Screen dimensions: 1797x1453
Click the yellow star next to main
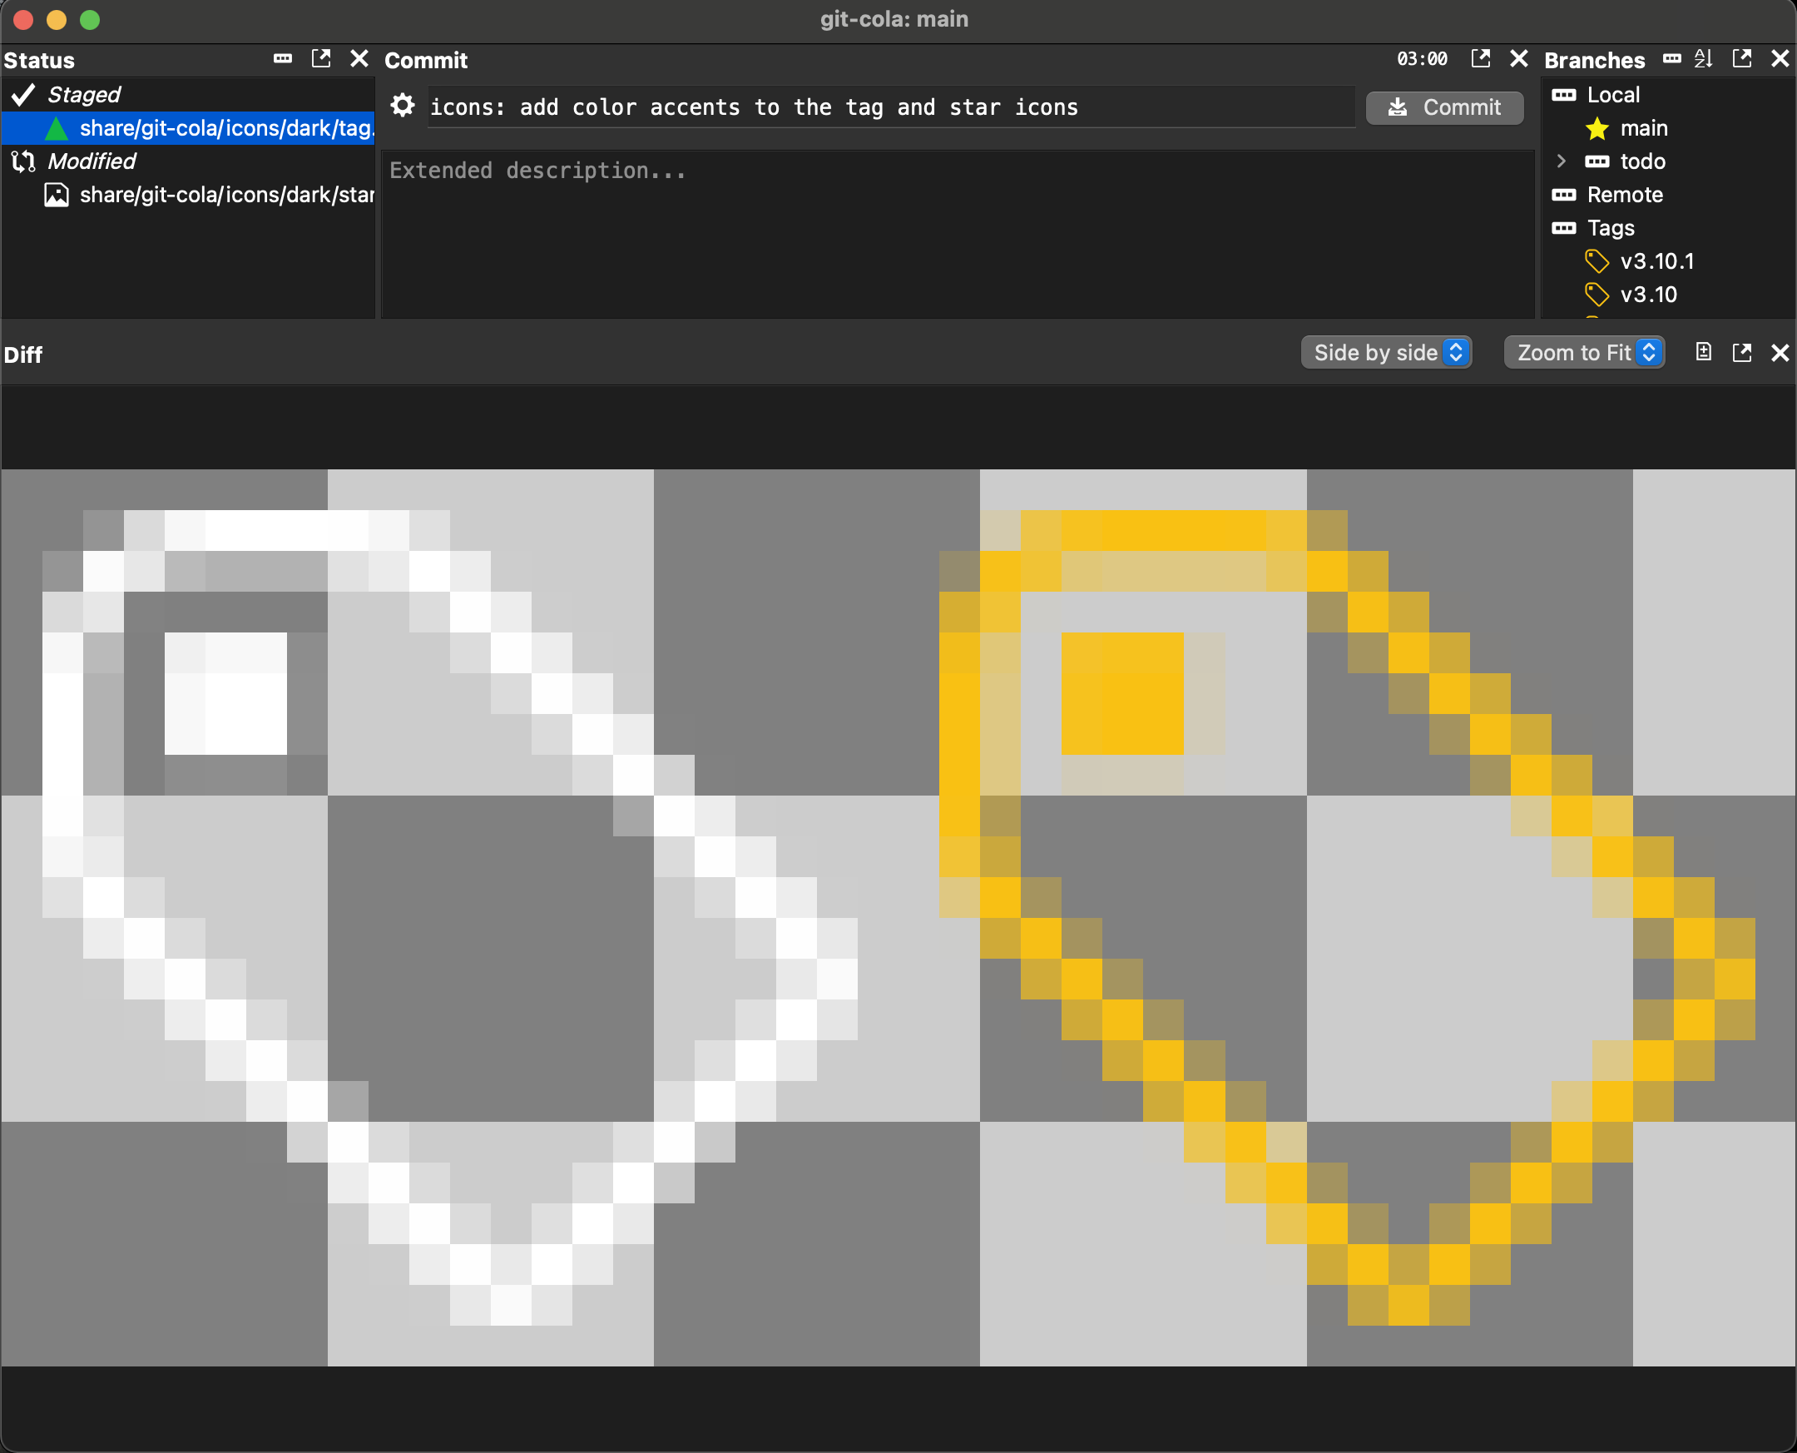coord(1597,128)
